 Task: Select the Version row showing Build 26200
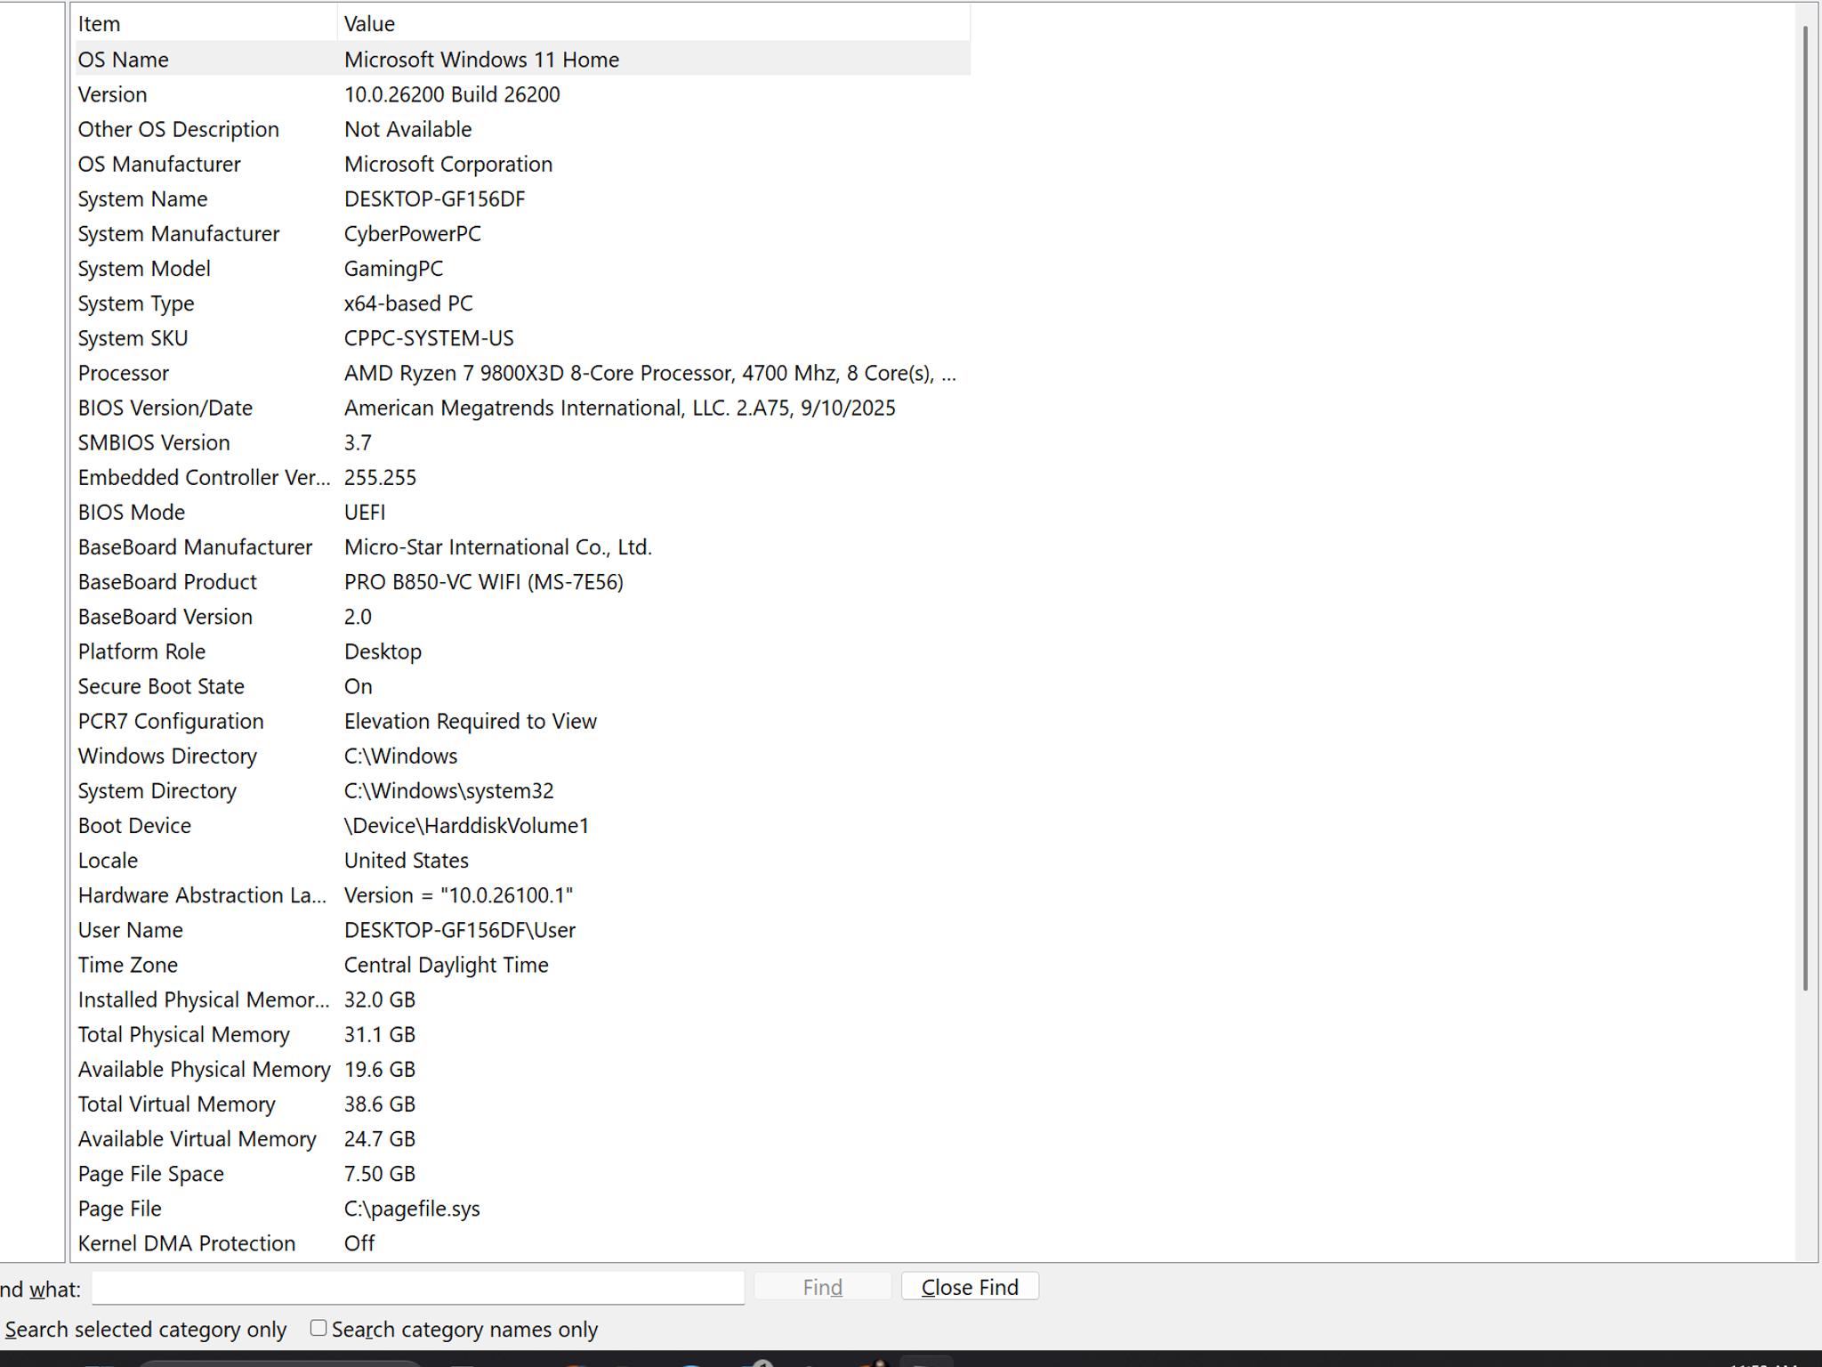(523, 94)
